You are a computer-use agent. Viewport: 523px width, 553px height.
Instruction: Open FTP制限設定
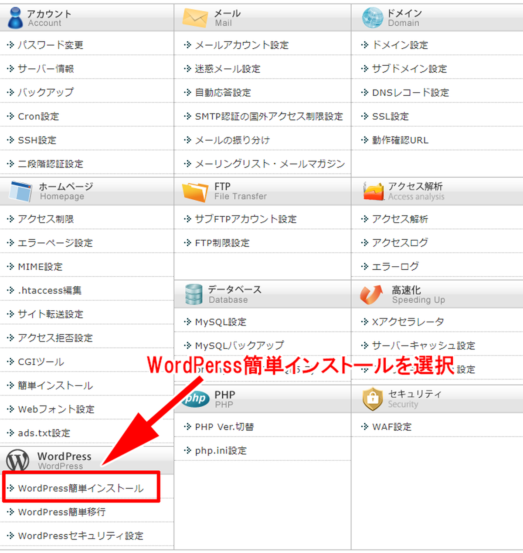coord(222,243)
